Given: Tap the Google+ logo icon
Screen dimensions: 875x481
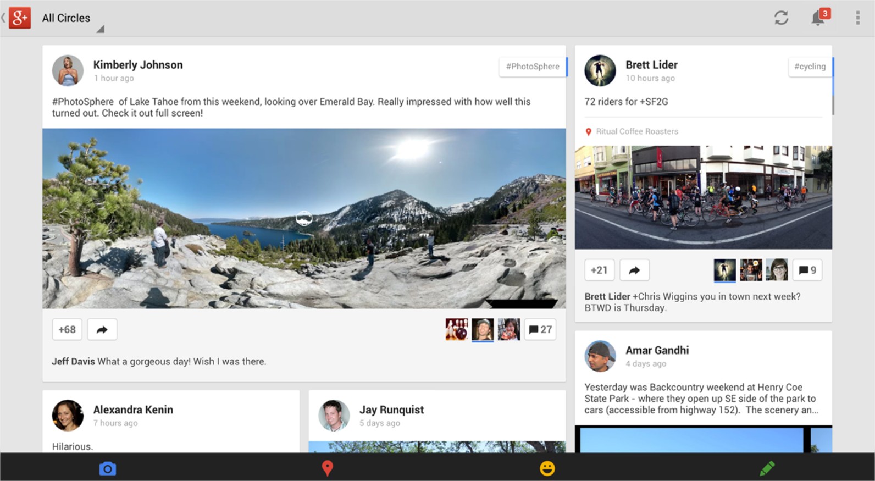Looking at the screenshot, I should coord(20,18).
